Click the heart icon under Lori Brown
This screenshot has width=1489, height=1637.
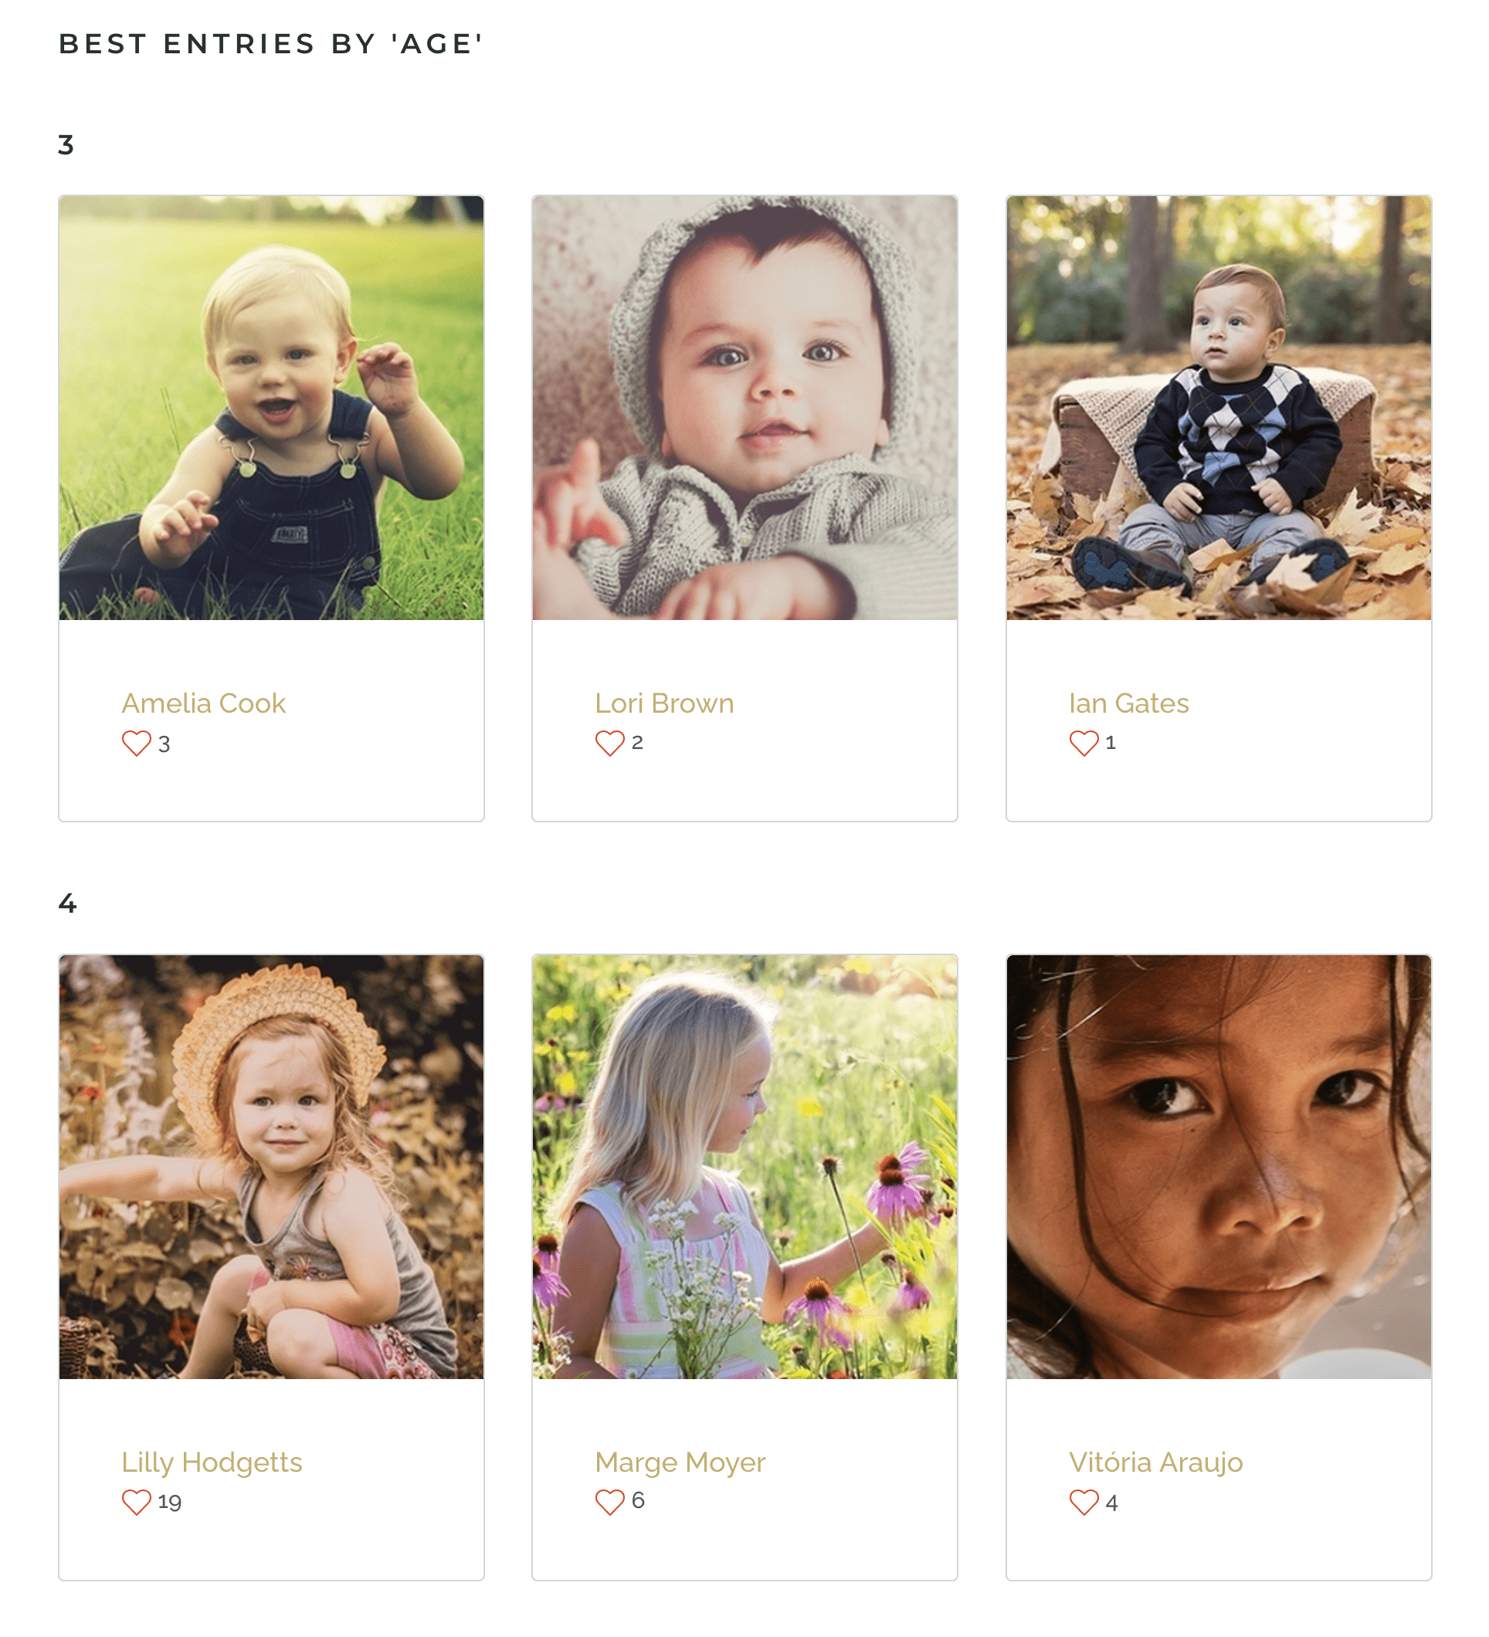pos(610,743)
